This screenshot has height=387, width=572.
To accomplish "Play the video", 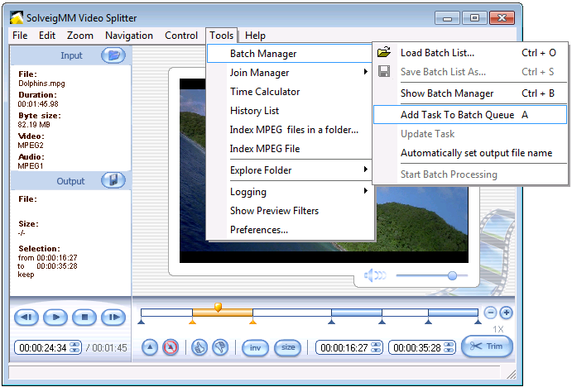I will (55, 318).
